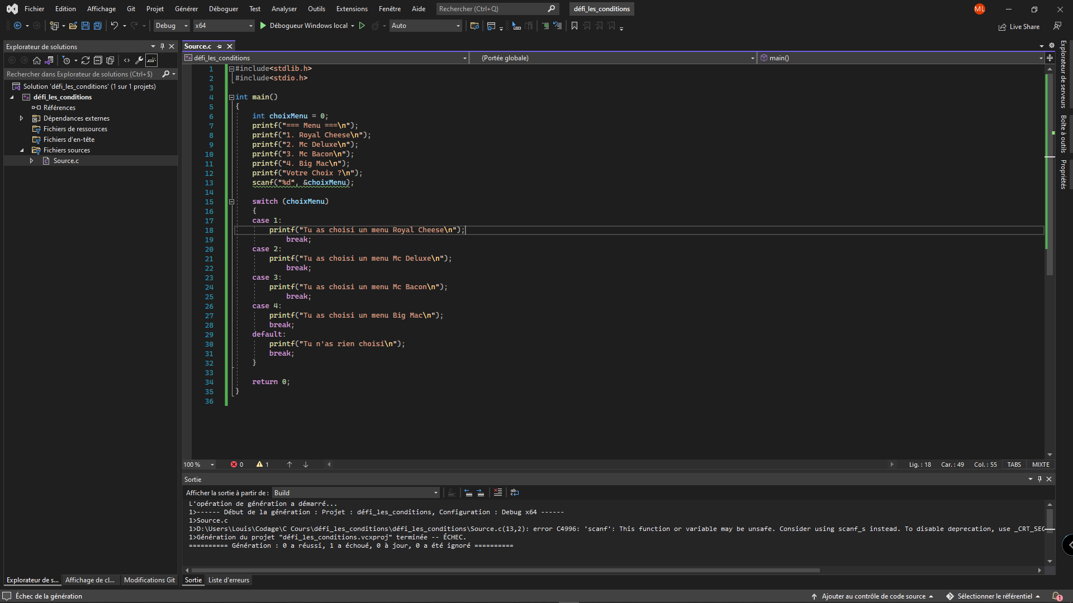Collapse the main() function outline box

coord(231,97)
